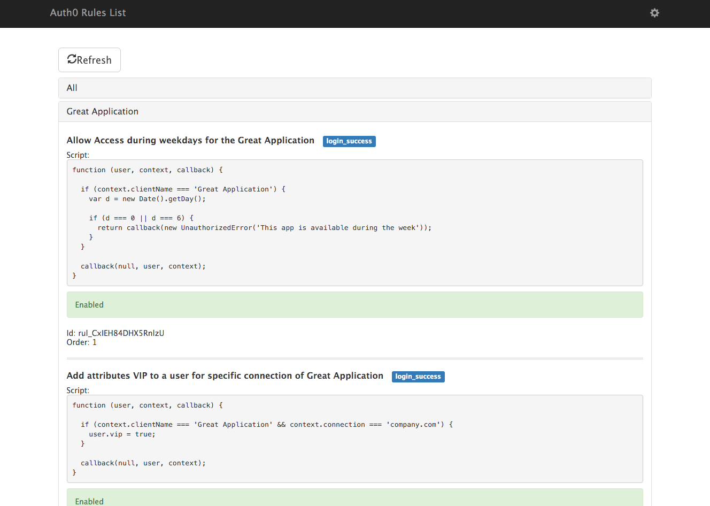
Task: Click the Refresh button
Action: pyautogui.click(x=89, y=60)
